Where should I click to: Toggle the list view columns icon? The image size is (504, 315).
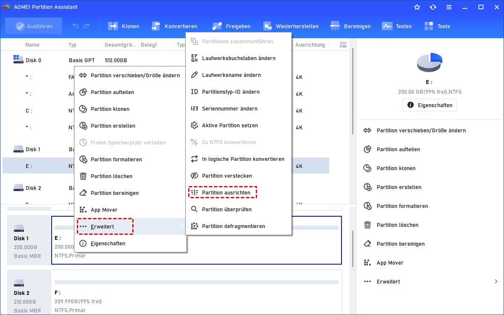coord(343,45)
